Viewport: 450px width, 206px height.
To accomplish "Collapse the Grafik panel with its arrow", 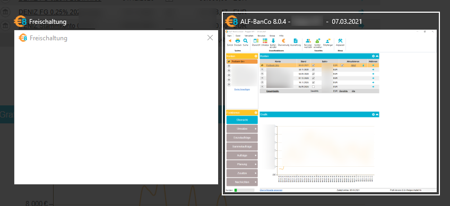I will 377,114.
